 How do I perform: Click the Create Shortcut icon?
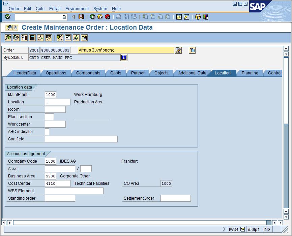pyautogui.click(x=186, y=17)
